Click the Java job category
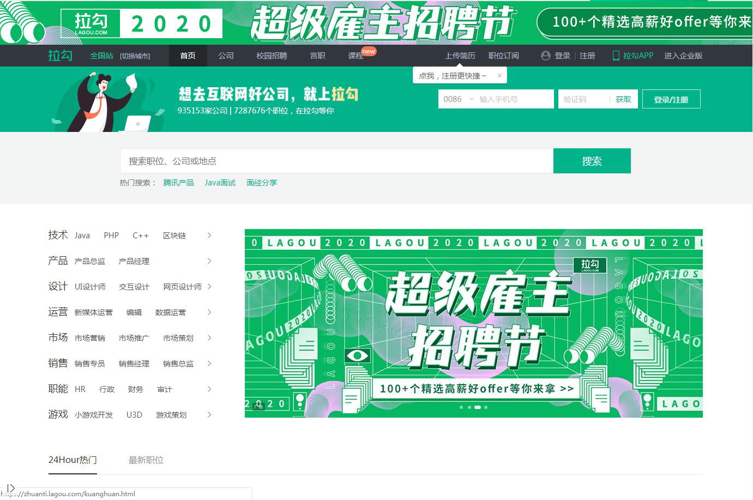This screenshot has height=500, width=753. tap(82, 236)
